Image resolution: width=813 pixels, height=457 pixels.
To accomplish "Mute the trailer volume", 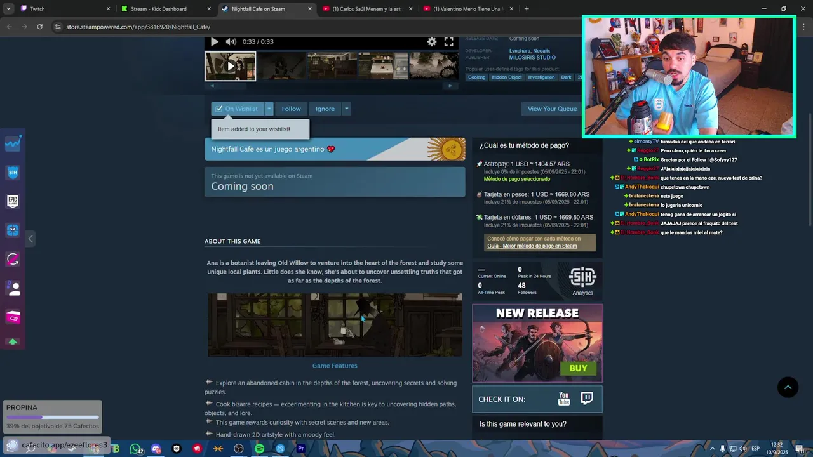I will 231,41.
